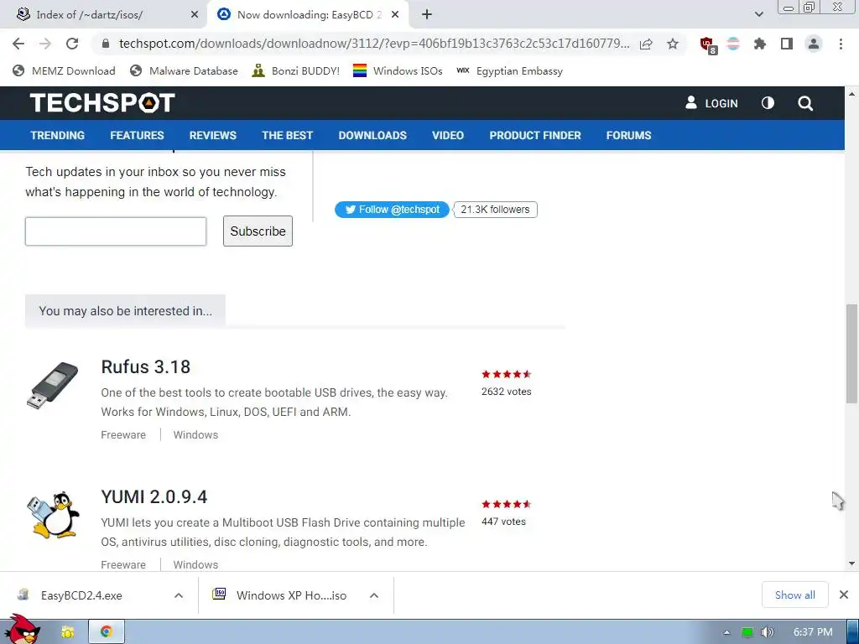
Task: Click the address bar URL
Action: [374, 44]
